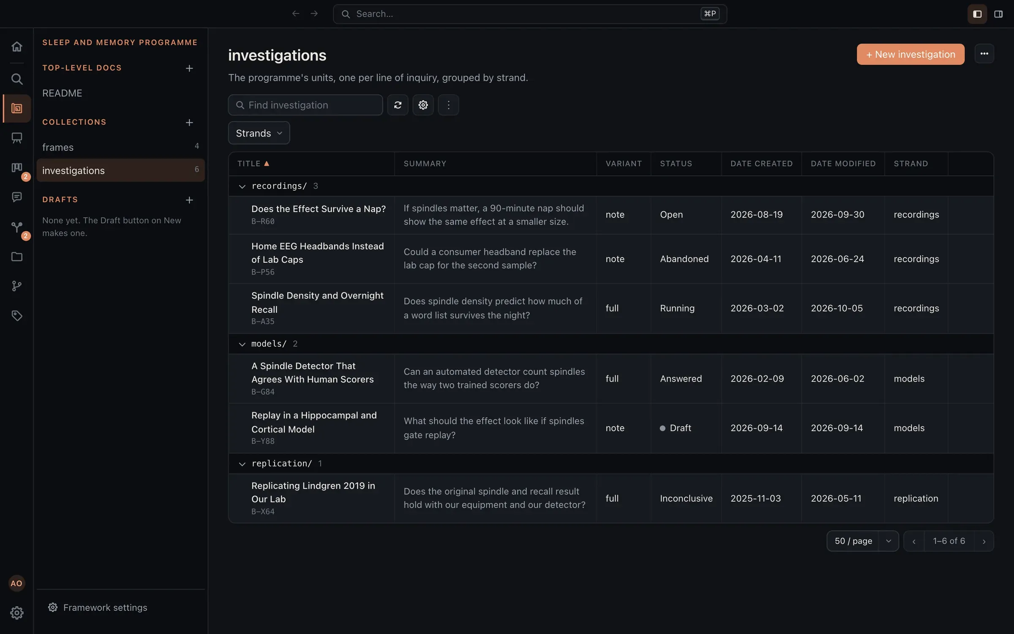This screenshot has height=634, width=1014.
Task: Add a new top-level doc
Action: click(x=189, y=68)
